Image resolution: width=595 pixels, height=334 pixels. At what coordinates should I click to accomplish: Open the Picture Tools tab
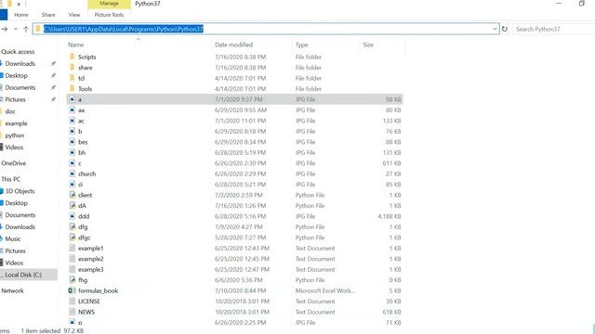pyautogui.click(x=109, y=15)
